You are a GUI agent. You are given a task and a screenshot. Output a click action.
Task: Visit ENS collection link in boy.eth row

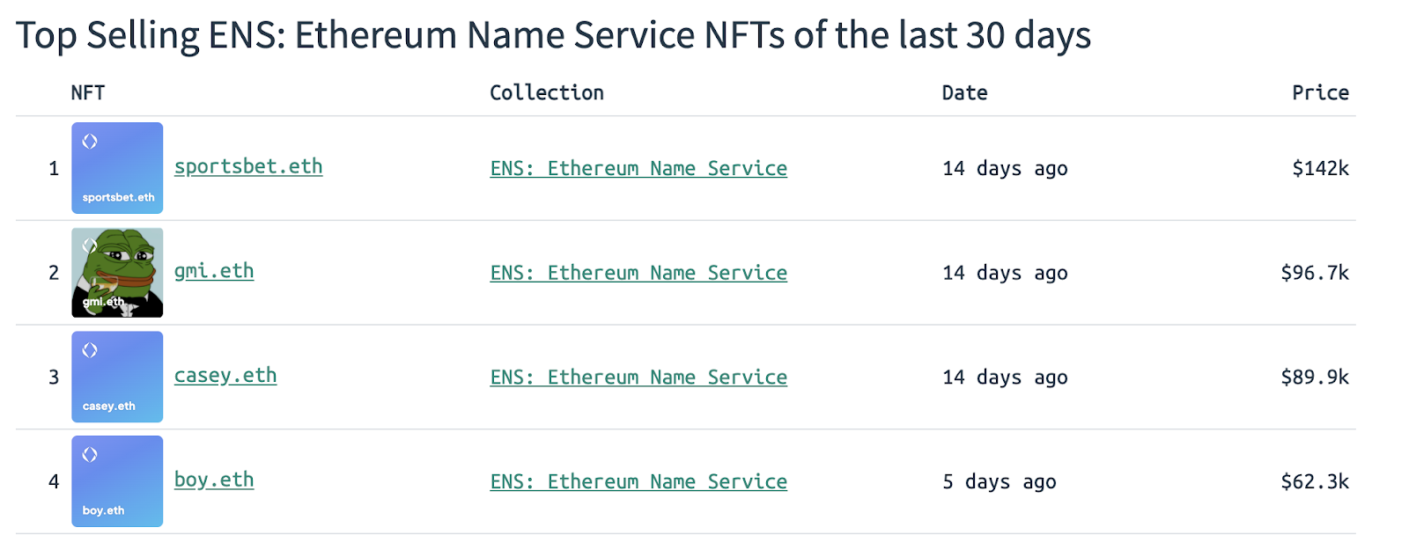pyautogui.click(x=638, y=482)
